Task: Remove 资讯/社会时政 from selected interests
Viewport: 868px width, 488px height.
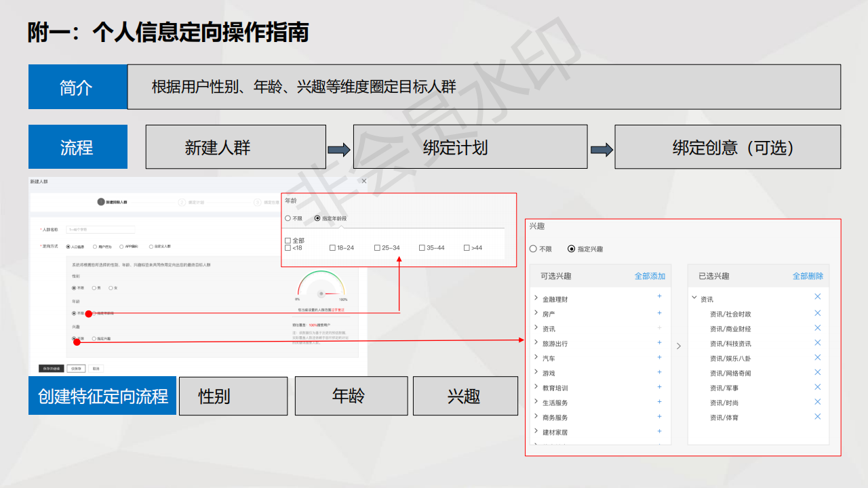Action: click(818, 313)
